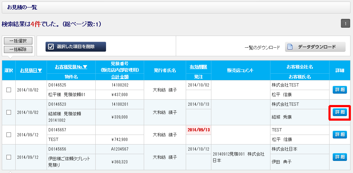
Task: Click the document icon on data download button
Action: point(290,47)
